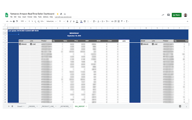
Task: Decrease decimal places
Action: [x=35, y=21]
